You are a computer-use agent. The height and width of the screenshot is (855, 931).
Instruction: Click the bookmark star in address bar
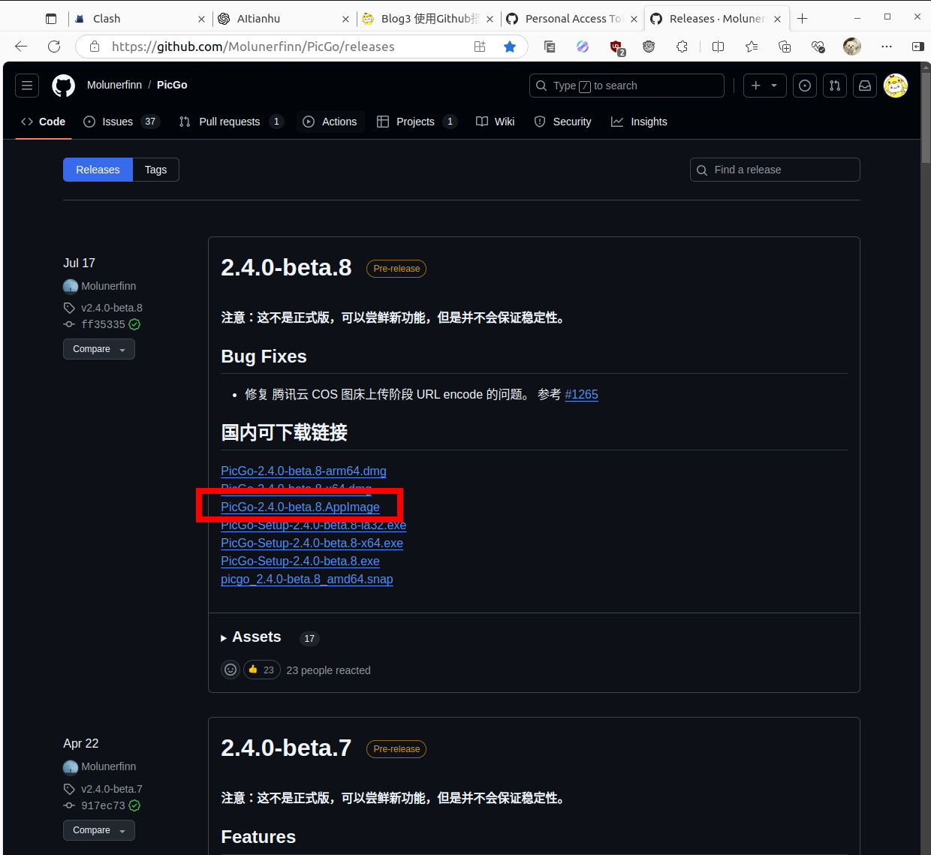tap(510, 47)
